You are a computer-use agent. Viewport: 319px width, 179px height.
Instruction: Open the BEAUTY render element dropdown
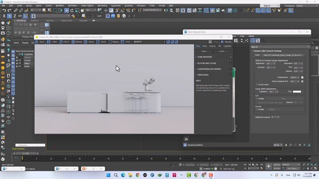click(149, 42)
